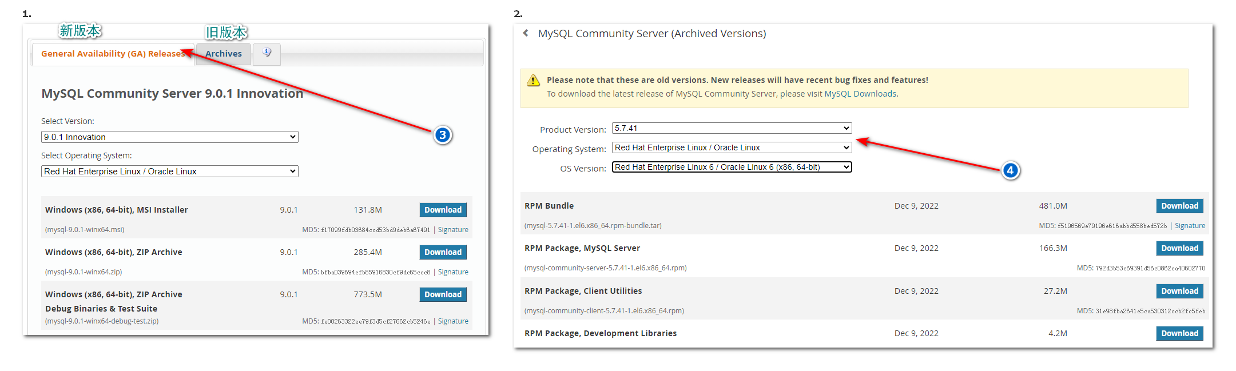The image size is (1236, 371).
Task: Open Select Operating System dropdown in left panel
Action: tap(170, 171)
